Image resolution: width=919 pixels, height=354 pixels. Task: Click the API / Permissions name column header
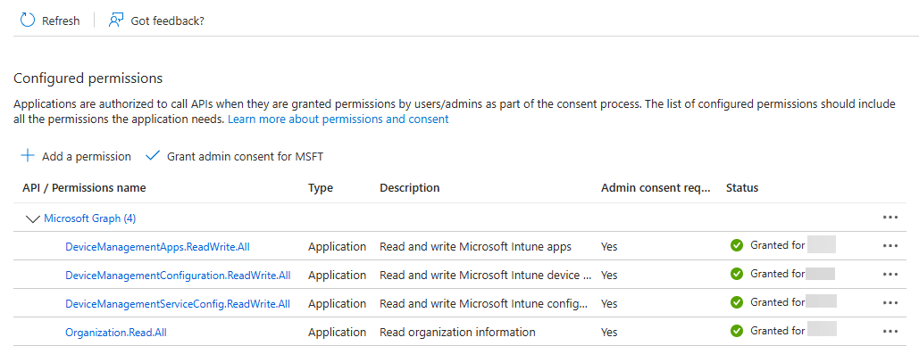point(84,188)
